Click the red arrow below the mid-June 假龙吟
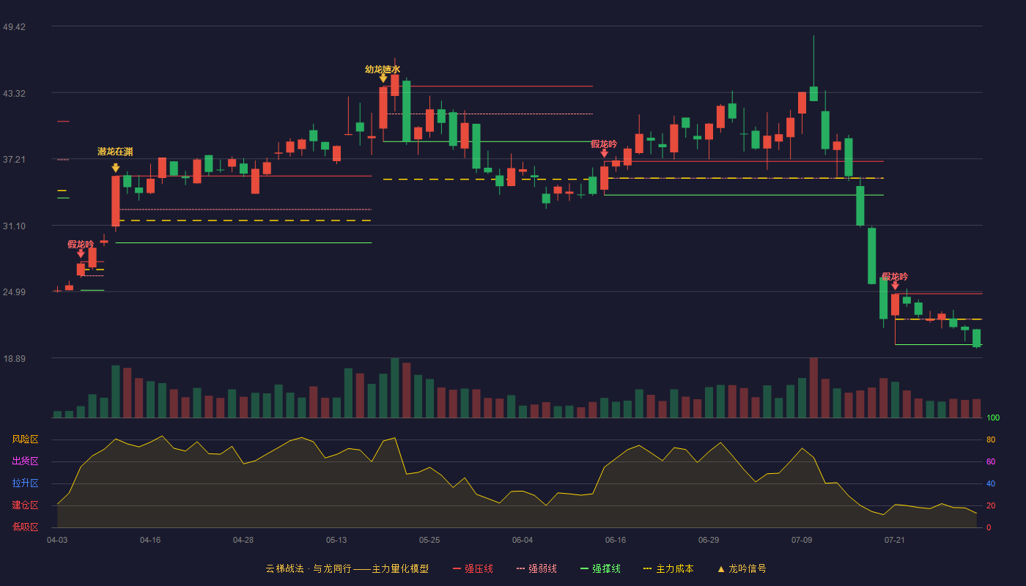1026x586 pixels. (604, 152)
